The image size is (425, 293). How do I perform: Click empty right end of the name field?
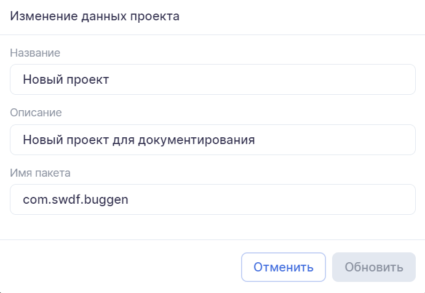coord(344,79)
